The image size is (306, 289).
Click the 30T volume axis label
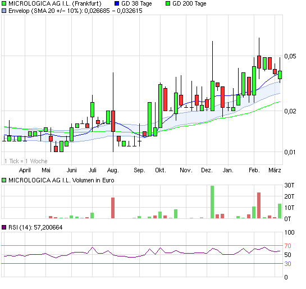pos(289,185)
